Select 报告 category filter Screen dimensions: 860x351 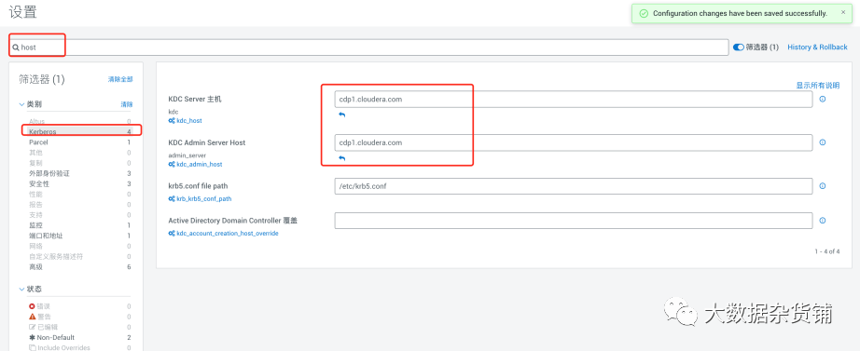coord(79,205)
